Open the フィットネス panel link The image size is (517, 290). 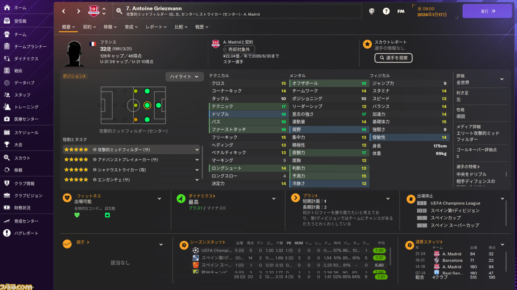pos(89,196)
